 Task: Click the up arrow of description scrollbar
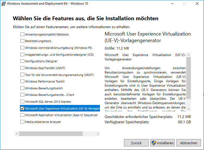coord(188,55)
